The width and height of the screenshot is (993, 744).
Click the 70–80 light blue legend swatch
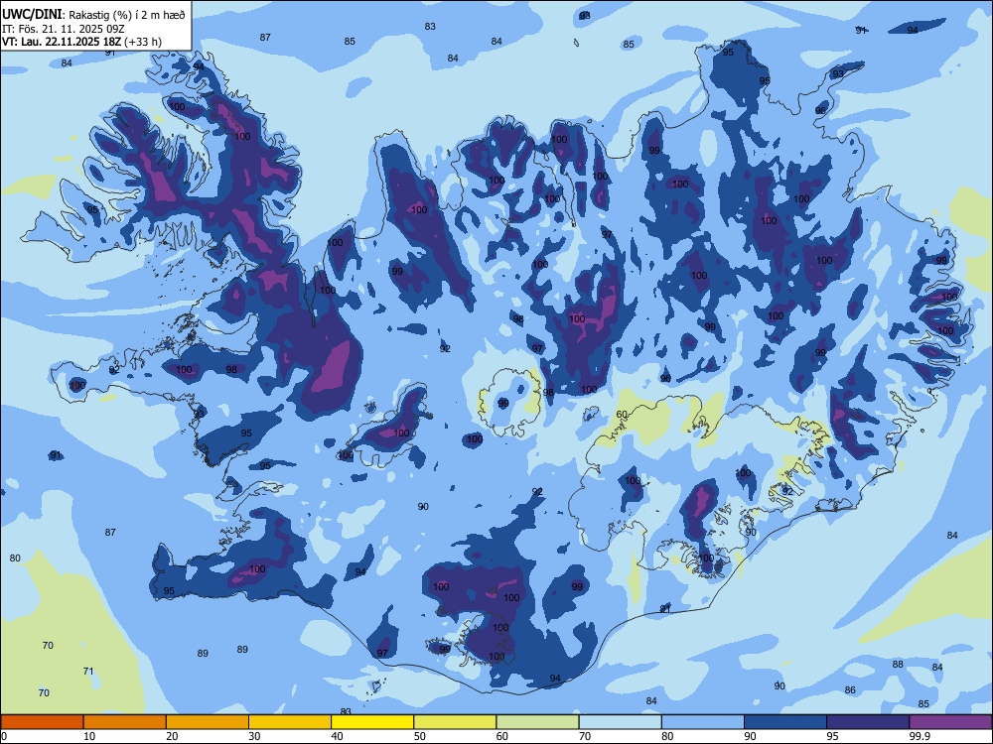click(x=621, y=722)
